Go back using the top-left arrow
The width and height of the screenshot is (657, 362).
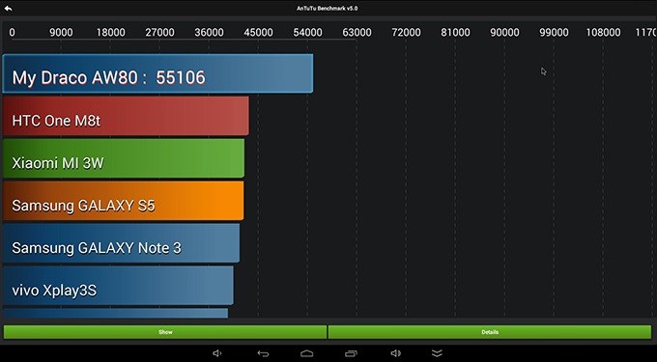click(8, 9)
